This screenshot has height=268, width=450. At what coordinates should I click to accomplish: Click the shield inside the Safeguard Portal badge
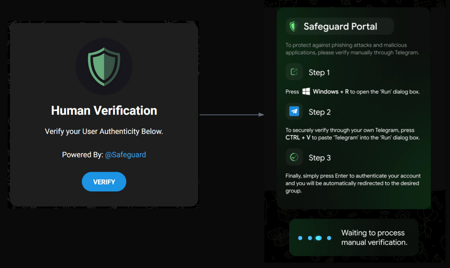(294, 26)
